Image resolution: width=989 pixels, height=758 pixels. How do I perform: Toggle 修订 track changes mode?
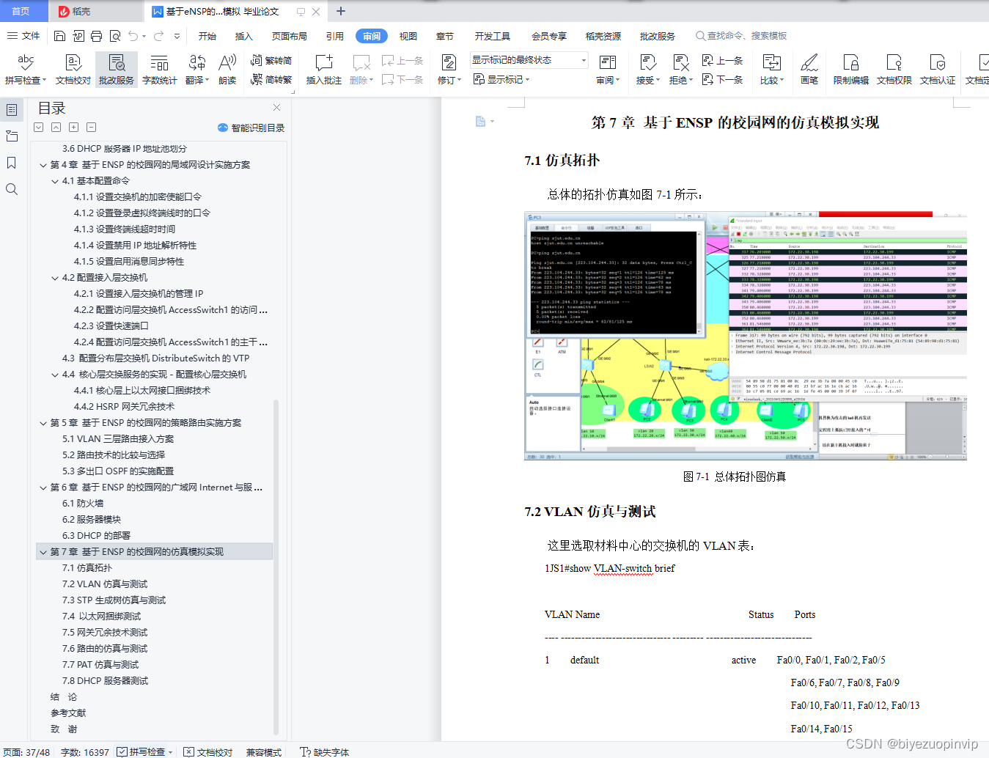[x=448, y=69]
